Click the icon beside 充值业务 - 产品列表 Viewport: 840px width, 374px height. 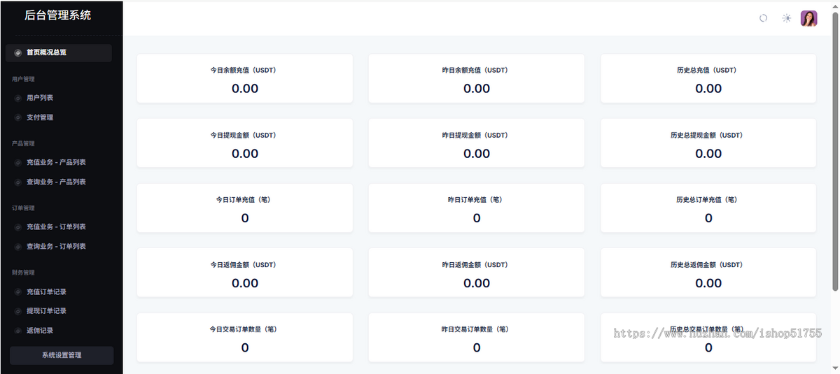coord(18,162)
